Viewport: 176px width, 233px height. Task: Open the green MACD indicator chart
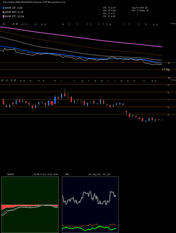30,205
